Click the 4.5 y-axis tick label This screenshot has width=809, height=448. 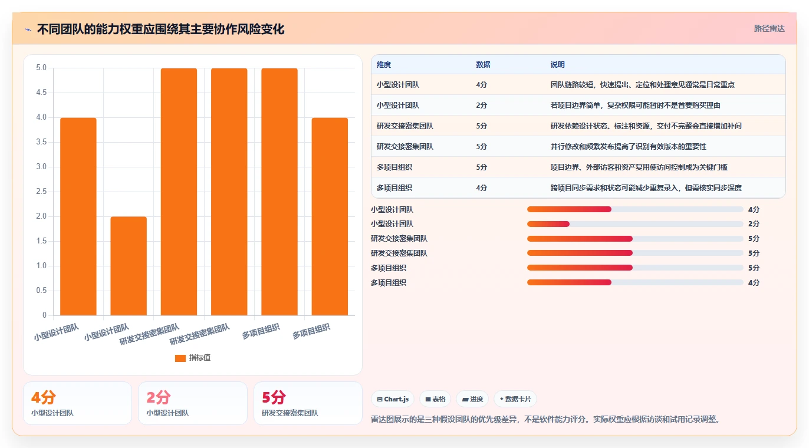(41, 93)
